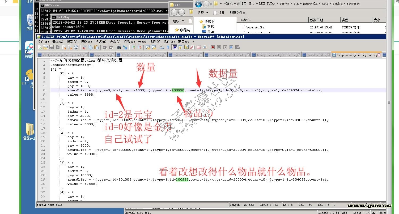Toggle the indent guide toolbar button
399x214 pixels.
click(175, 47)
